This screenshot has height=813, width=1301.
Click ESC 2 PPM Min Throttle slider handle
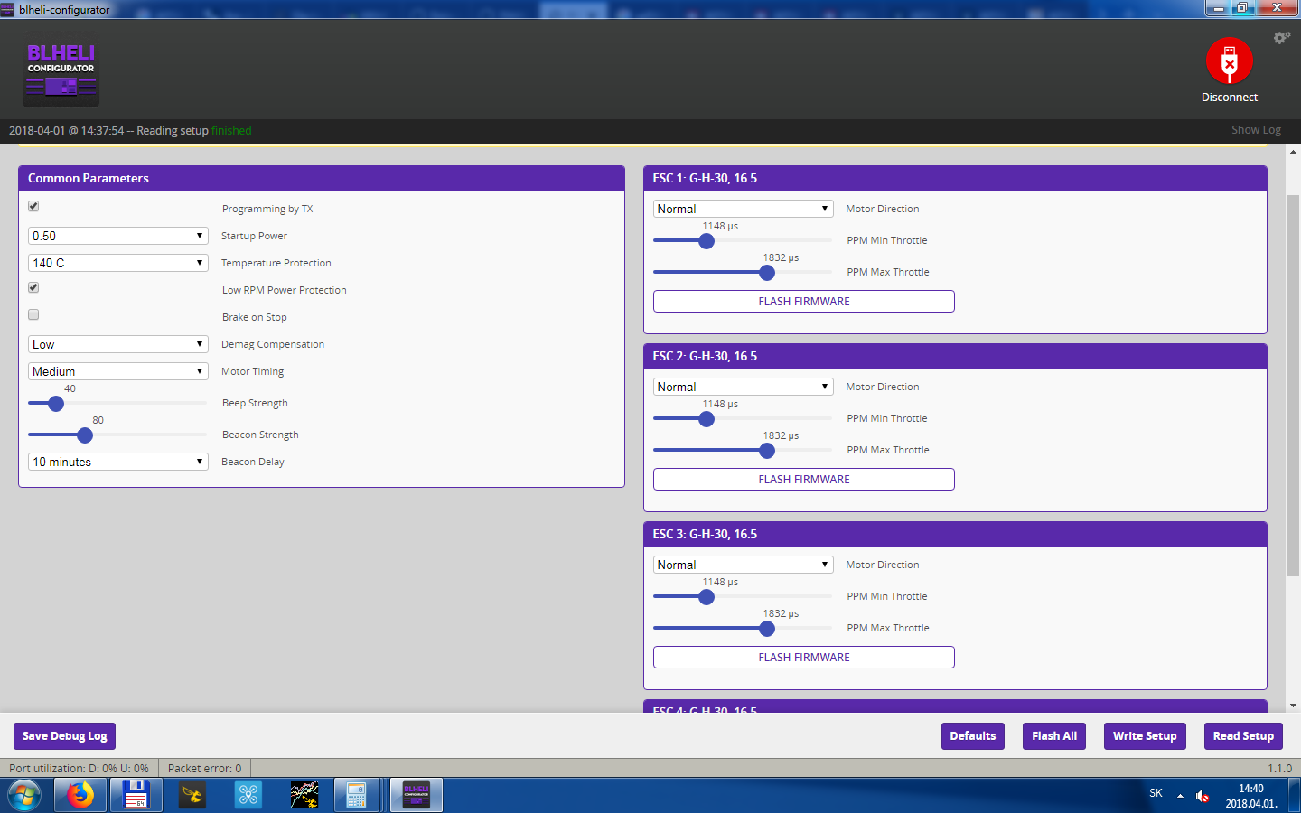[x=707, y=419]
